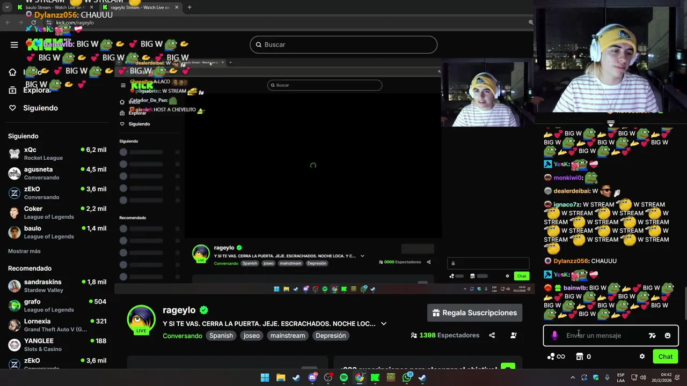Click the Conversando category link
The width and height of the screenshot is (687, 386).
click(182, 336)
